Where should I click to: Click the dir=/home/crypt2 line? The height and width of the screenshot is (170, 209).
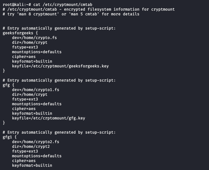tap(31, 146)
